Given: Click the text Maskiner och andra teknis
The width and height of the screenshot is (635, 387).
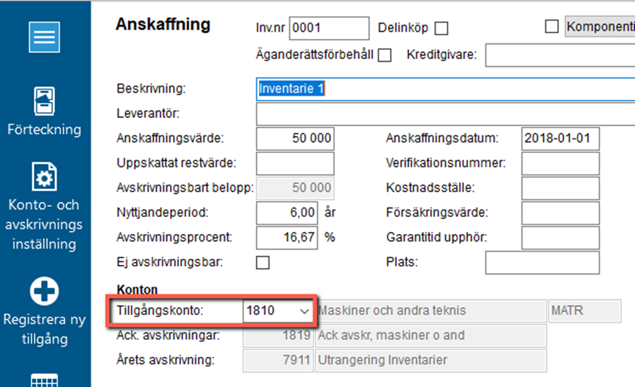Looking at the screenshot, I should pyautogui.click(x=392, y=310).
